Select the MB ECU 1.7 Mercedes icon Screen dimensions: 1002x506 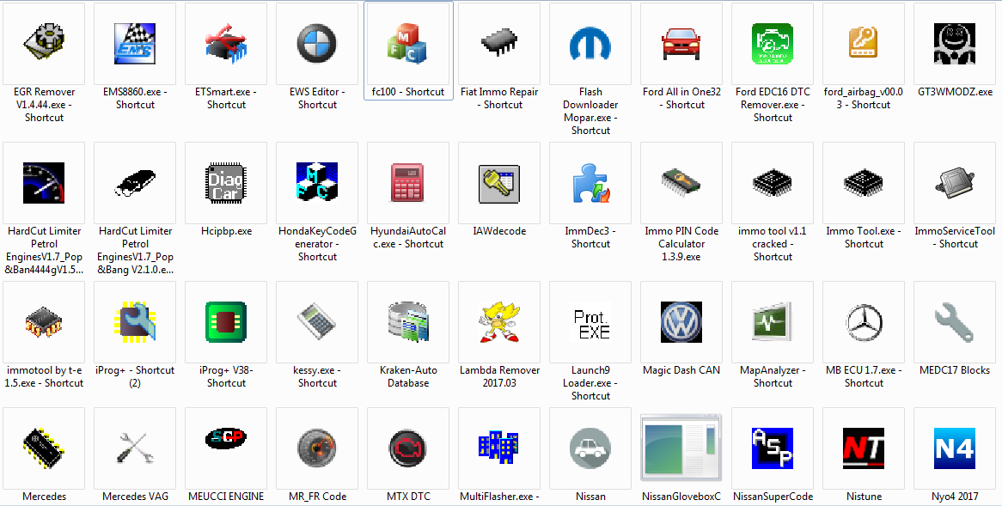click(x=864, y=321)
